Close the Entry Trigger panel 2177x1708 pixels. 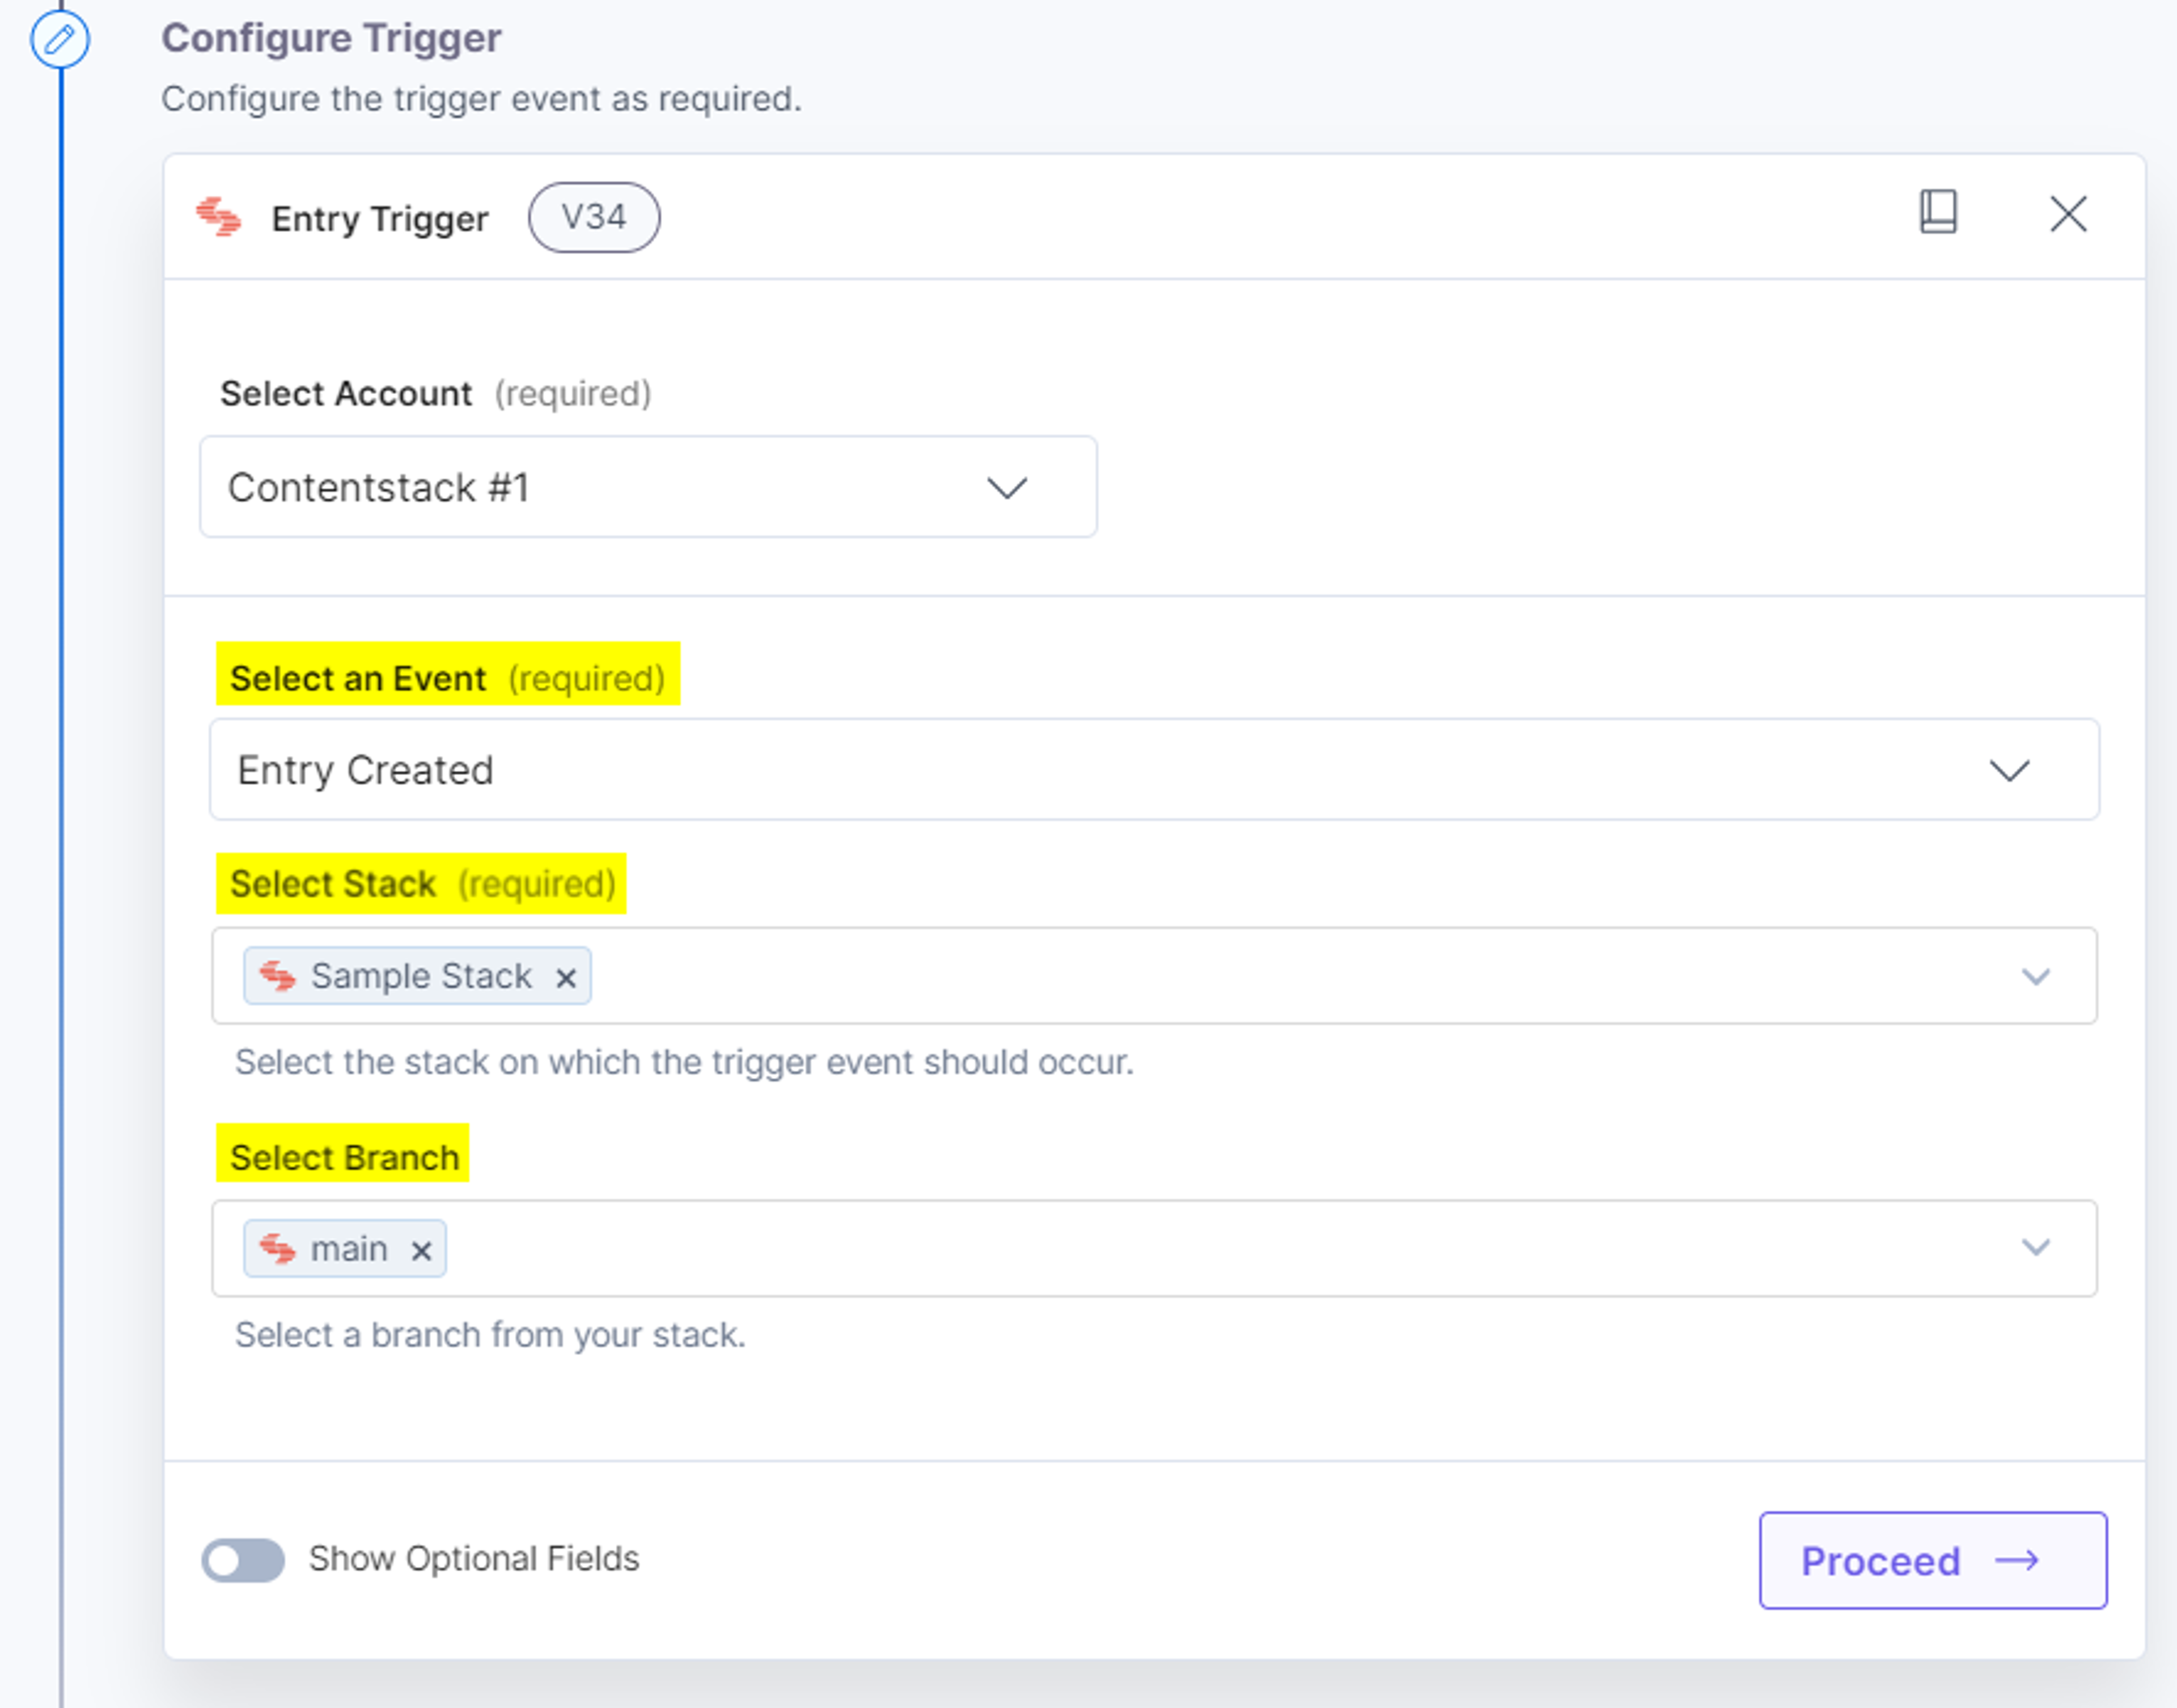2068,214
